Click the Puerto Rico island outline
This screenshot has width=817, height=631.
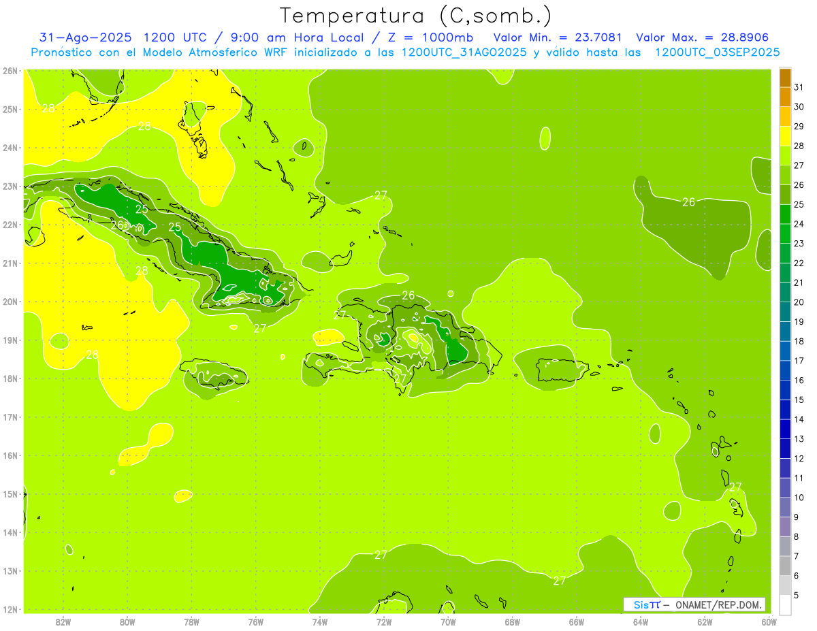[x=561, y=370]
